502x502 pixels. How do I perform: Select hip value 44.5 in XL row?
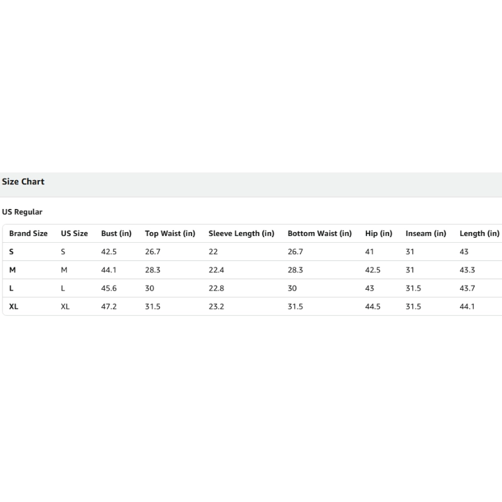point(373,307)
